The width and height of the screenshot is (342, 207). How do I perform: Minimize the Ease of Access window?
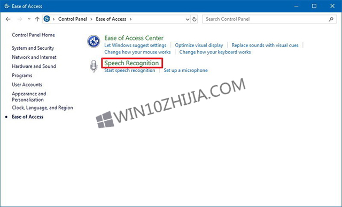click(x=296, y=6)
